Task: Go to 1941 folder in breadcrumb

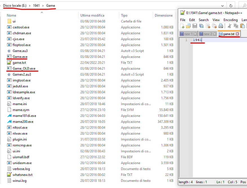Action: point(36,6)
